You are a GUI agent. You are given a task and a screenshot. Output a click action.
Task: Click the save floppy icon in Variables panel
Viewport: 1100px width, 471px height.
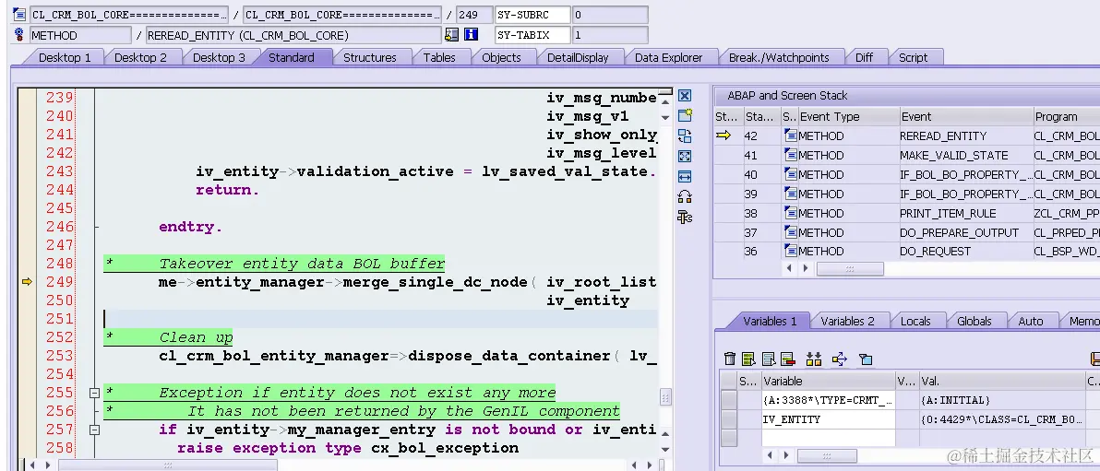[x=1094, y=359]
